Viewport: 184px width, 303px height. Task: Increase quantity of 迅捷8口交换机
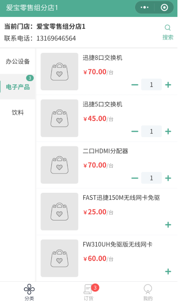pyautogui.click(x=168, y=85)
